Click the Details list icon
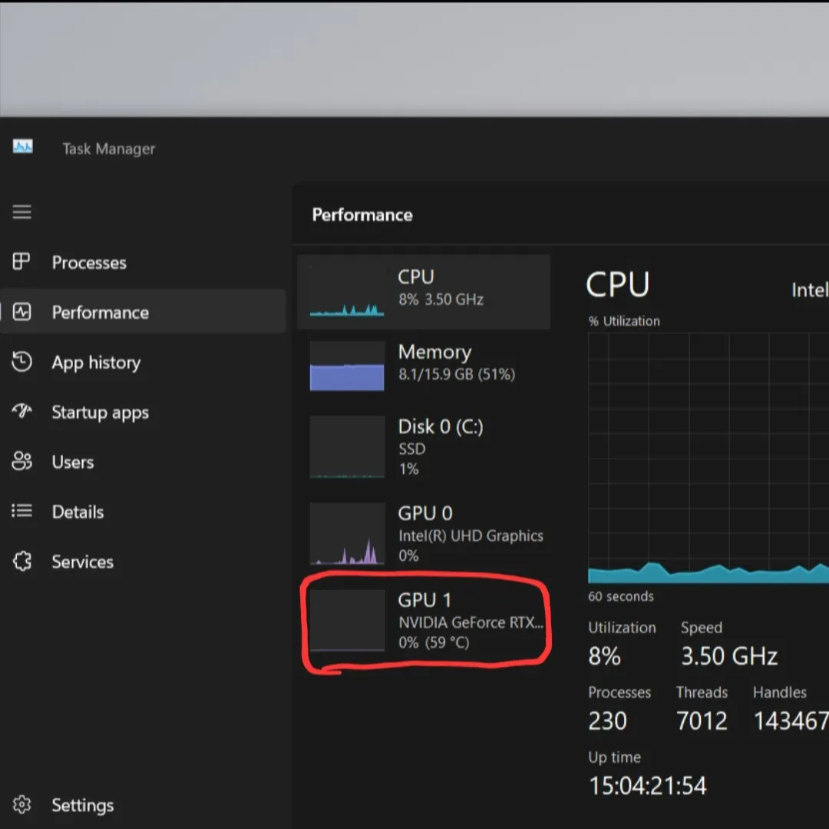 tap(21, 511)
